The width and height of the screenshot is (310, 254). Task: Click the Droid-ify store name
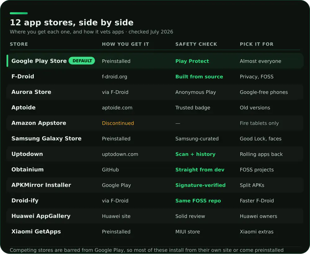(25, 201)
